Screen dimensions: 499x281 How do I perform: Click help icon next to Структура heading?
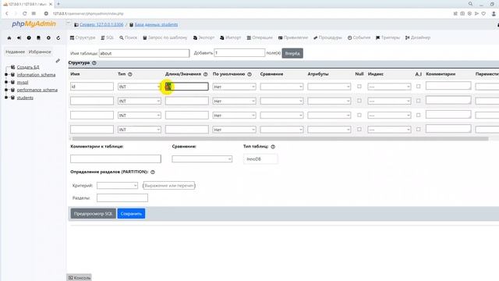click(x=94, y=63)
